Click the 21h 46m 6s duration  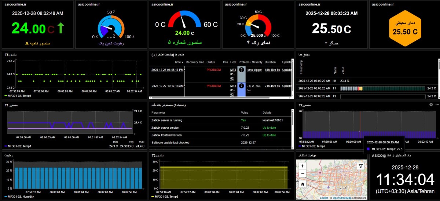[x=272, y=86]
